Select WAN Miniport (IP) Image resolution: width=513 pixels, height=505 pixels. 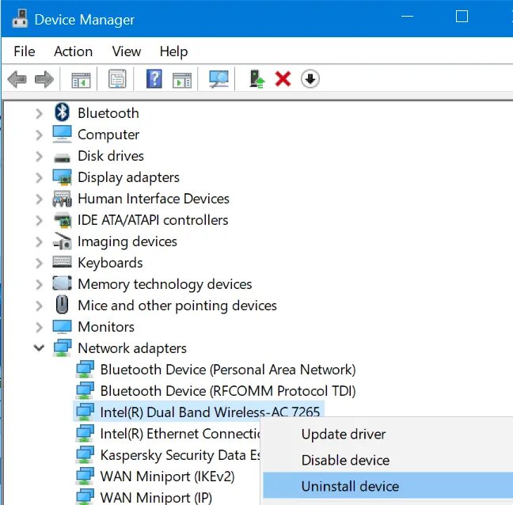tap(156, 497)
